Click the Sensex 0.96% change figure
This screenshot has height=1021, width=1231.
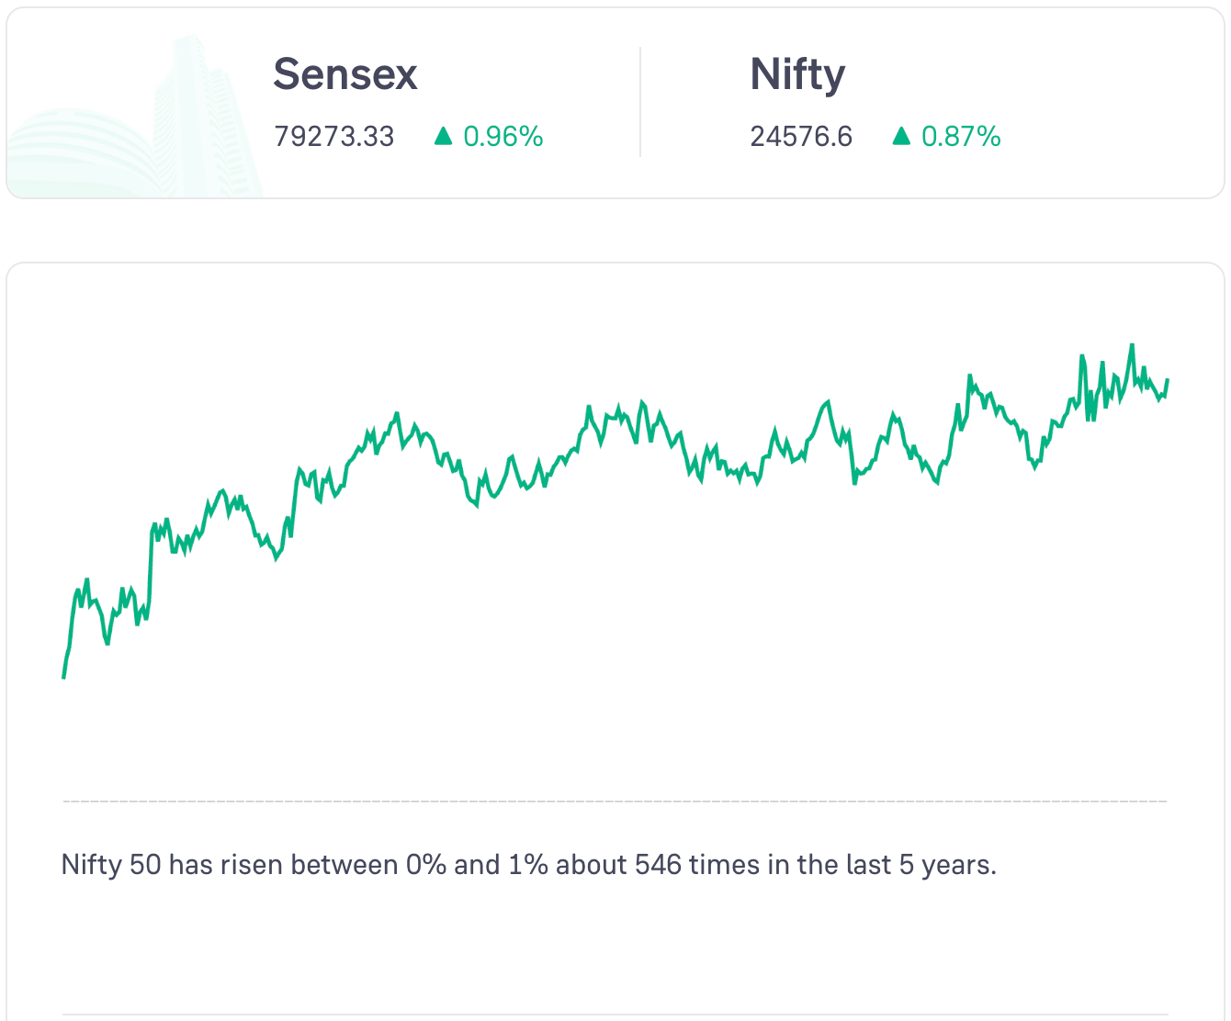[503, 137]
